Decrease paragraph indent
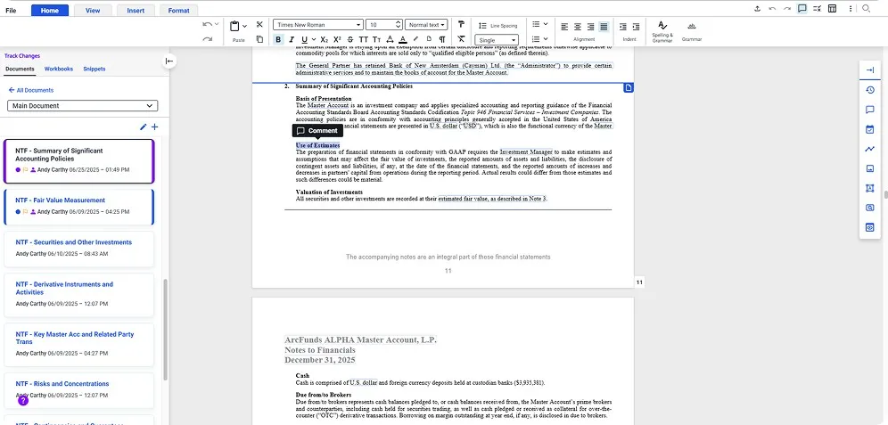Viewport: 888px width, 425px height. (x=623, y=27)
